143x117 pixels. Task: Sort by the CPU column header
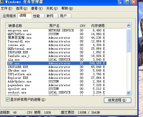pos(82,26)
